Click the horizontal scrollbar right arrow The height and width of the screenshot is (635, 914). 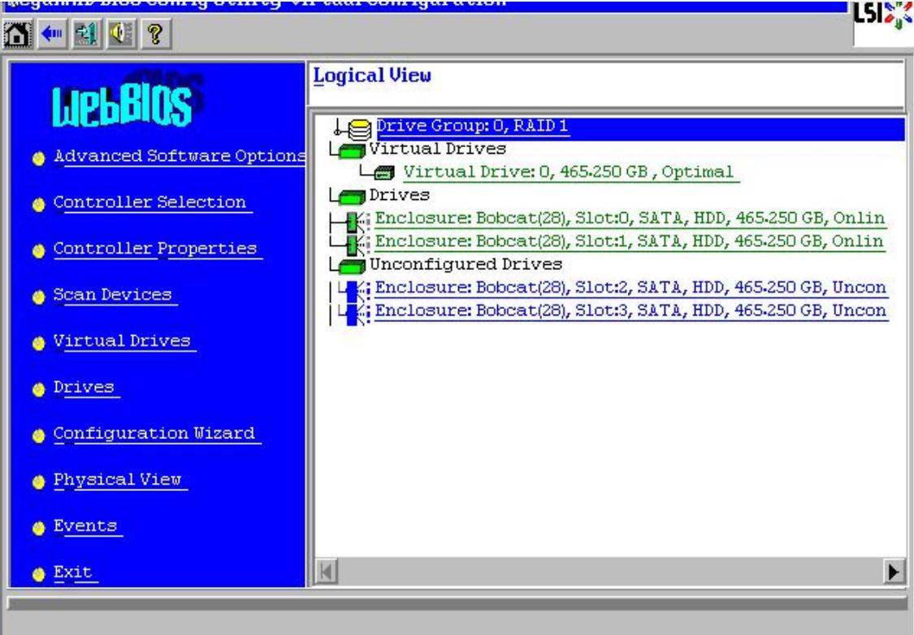(x=894, y=572)
